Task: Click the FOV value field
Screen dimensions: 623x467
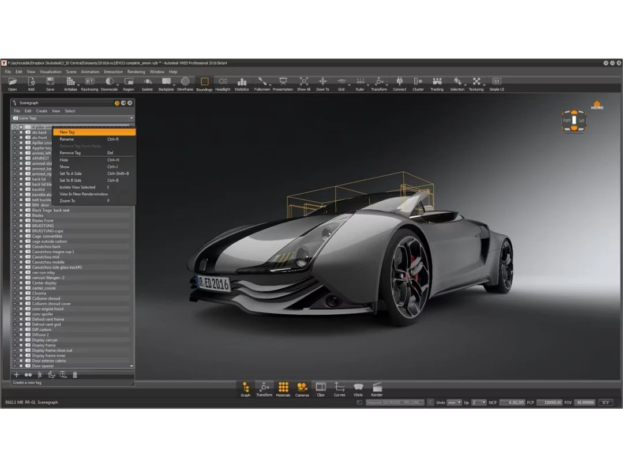Action: coord(584,402)
